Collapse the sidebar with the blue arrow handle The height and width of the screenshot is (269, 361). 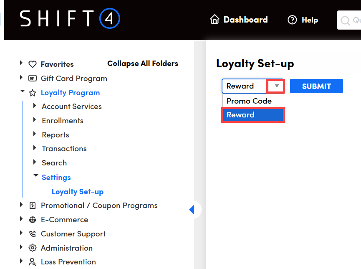(192, 210)
